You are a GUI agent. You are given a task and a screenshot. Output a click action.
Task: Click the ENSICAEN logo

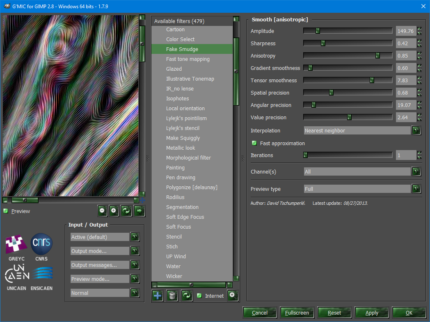(42, 278)
